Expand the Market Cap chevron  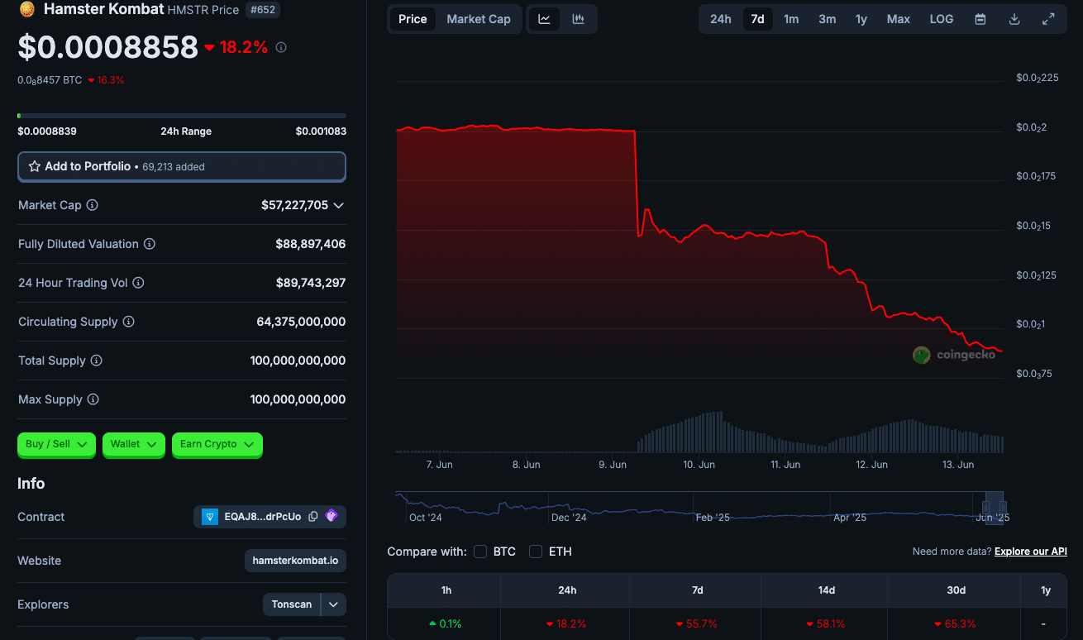click(338, 205)
